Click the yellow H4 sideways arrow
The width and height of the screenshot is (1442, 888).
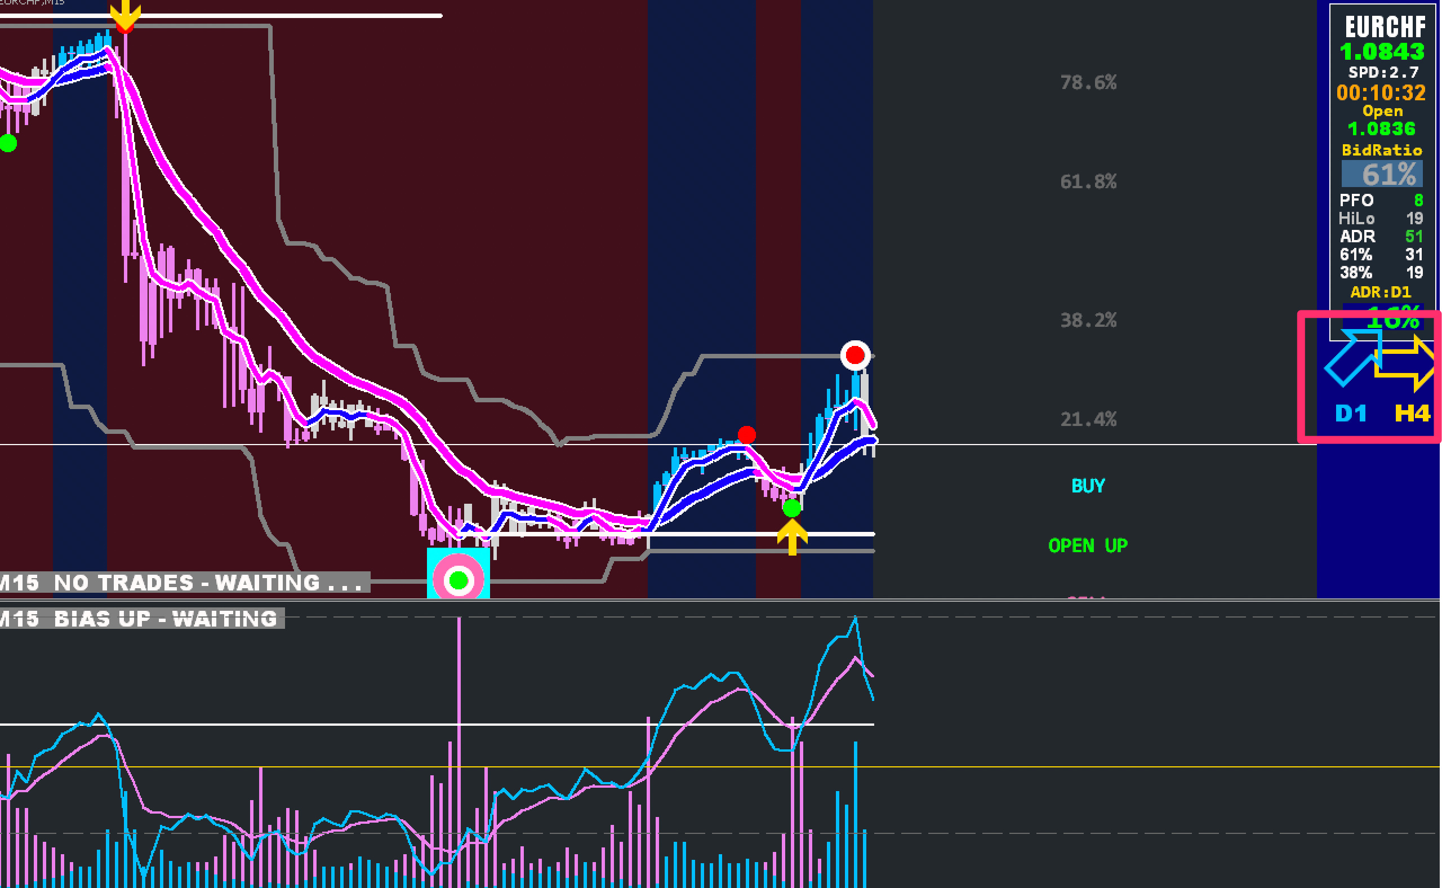1405,362
